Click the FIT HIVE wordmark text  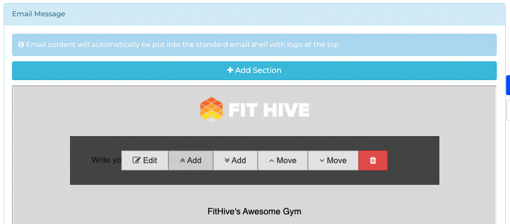pyautogui.click(x=269, y=110)
